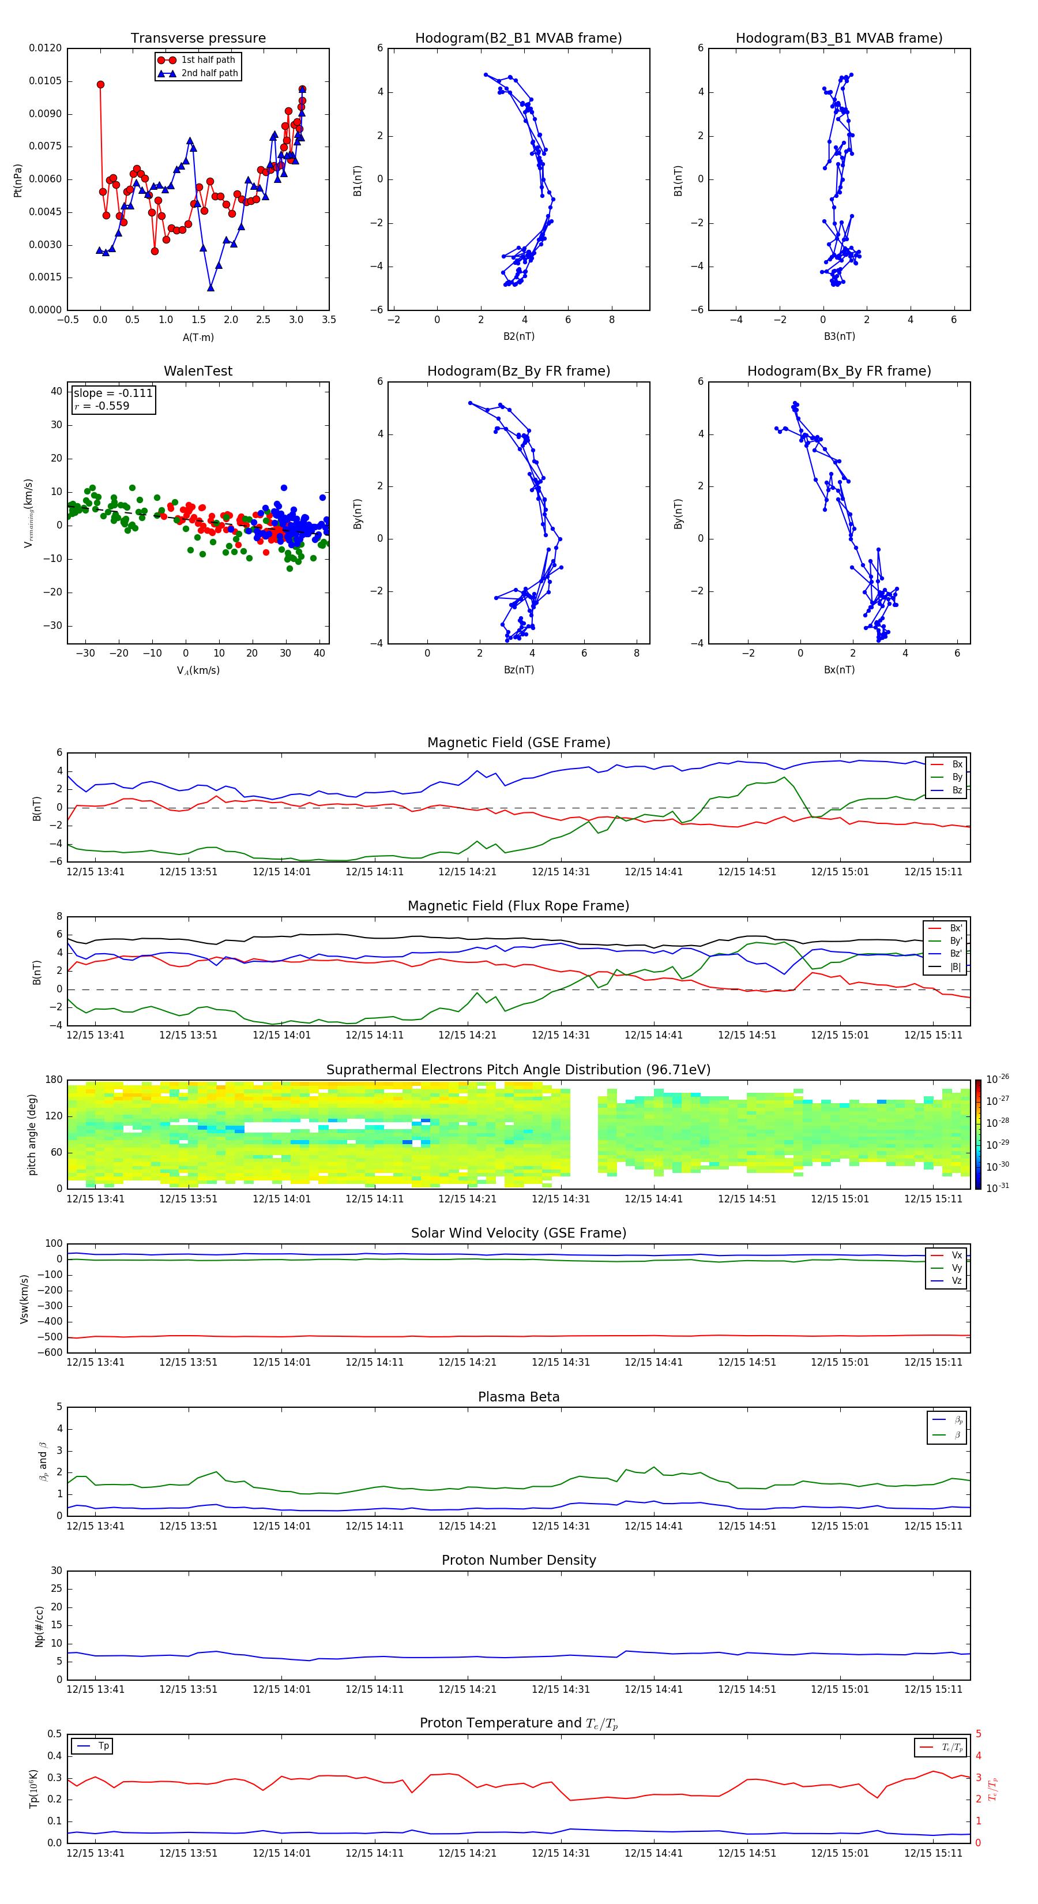This screenshot has height=1904, width=1038.
Task: Click the "Bx(nT)" x-axis label
Action: tap(839, 670)
